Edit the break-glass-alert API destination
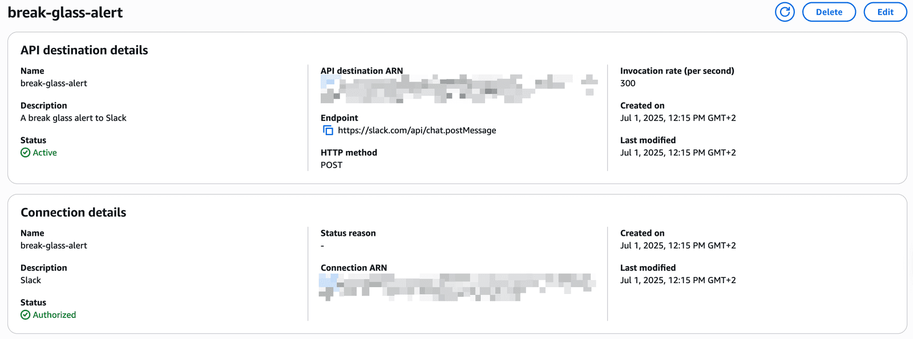Screen dimensions: 913x339 click(x=885, y=12)
